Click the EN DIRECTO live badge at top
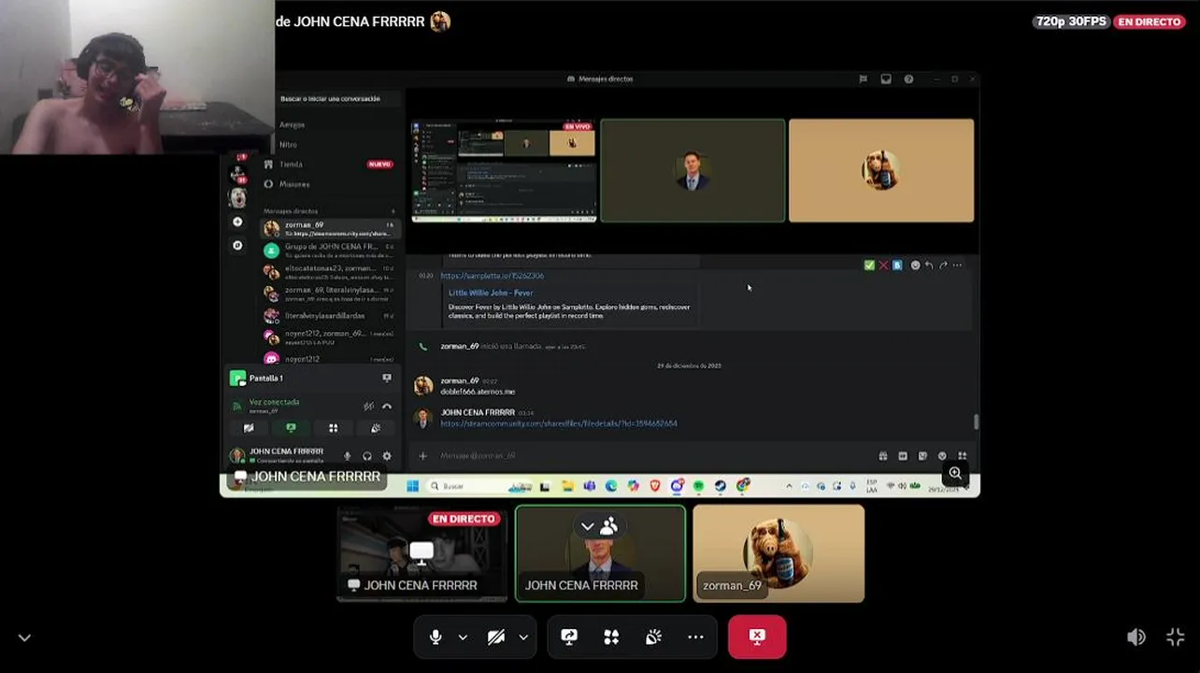The width and height of the screenshot is (1200, 673). click(1150, 21)
